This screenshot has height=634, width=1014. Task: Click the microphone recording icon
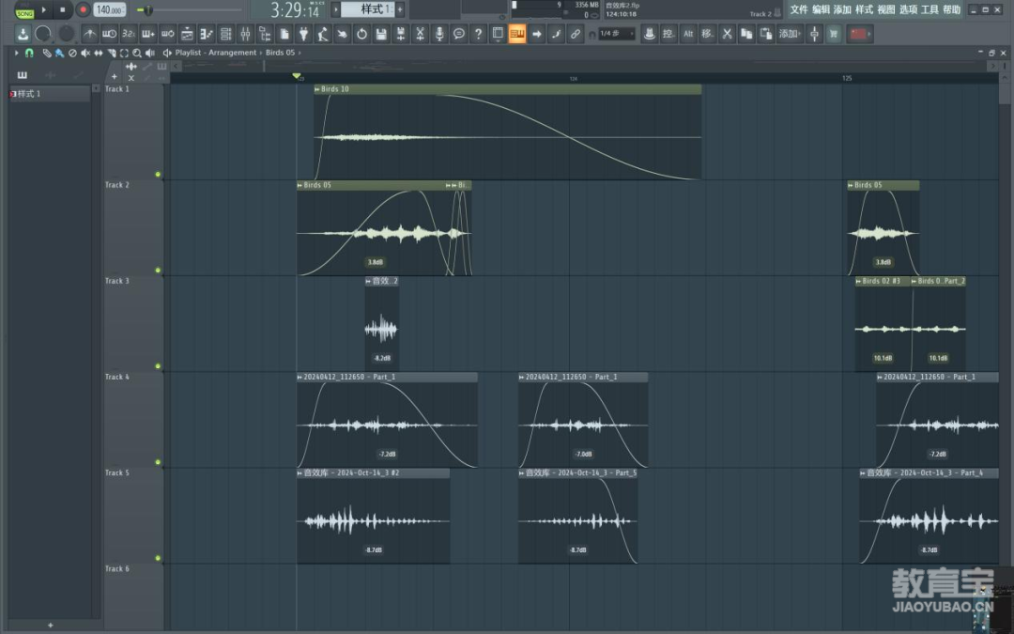pos(439,34)
